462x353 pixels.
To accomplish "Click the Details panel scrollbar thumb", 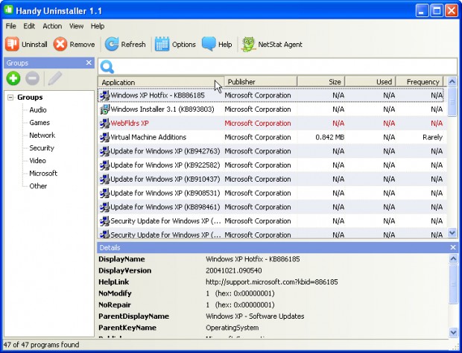I will pos(453,284).
